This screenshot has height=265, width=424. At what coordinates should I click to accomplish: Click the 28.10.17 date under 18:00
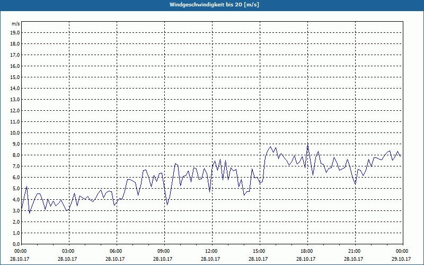pyautogui.click(x=306, y=259)
